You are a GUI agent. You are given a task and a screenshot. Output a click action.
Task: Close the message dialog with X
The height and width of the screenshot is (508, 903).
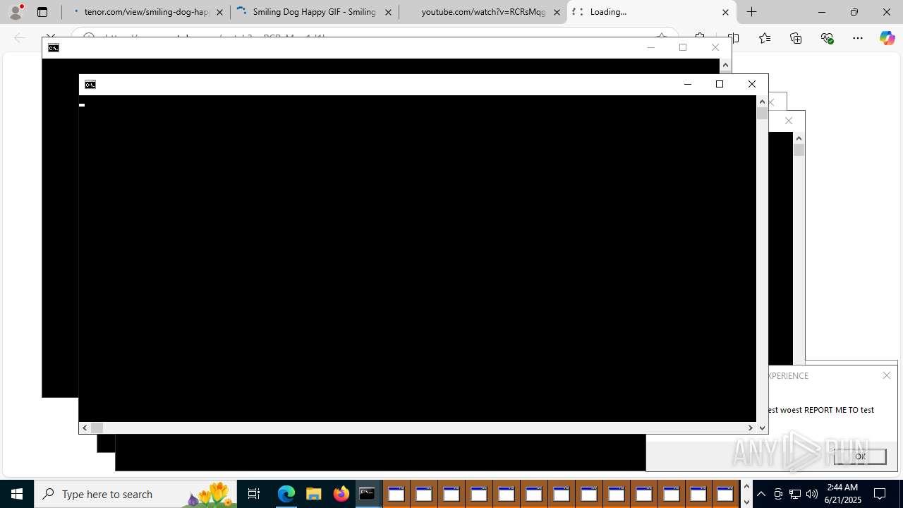[887, 375]
